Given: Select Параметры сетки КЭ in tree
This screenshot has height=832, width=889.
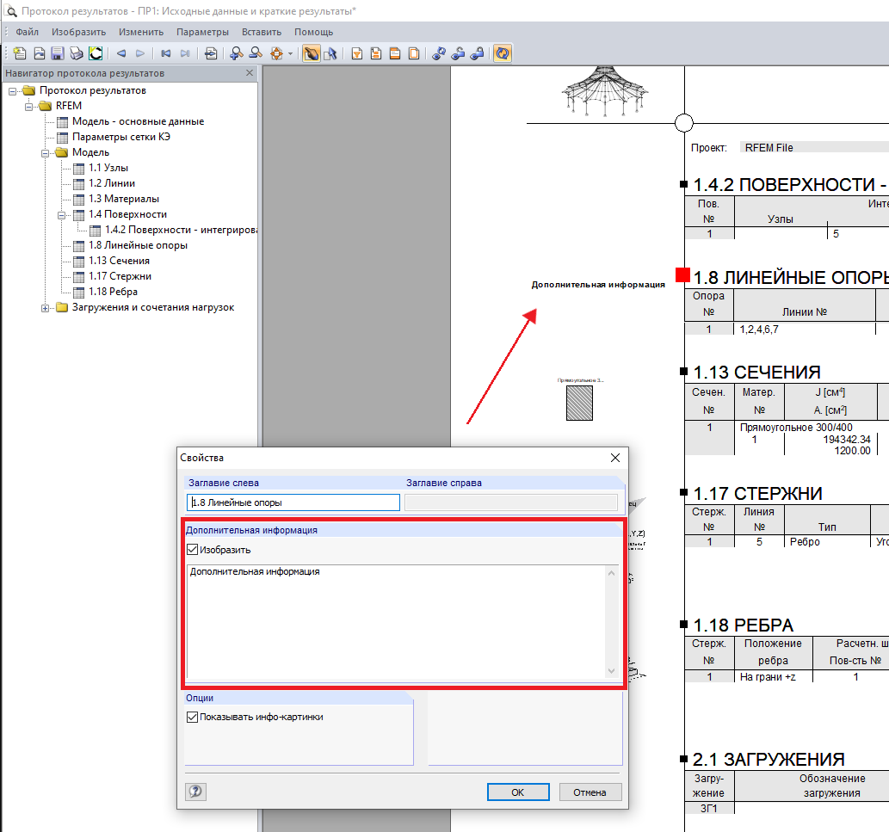Looking at the screenshot, I should (x=120, y=137).
